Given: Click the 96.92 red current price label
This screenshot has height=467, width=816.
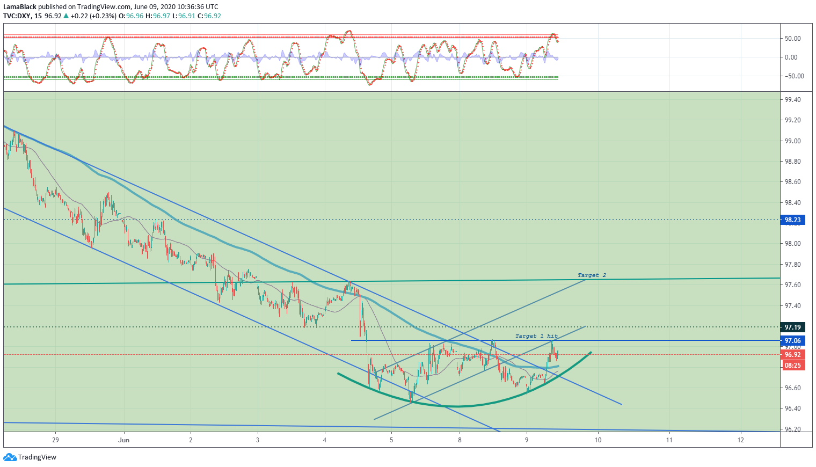Looking at the screenshot, I should click(x=792, y=355).
